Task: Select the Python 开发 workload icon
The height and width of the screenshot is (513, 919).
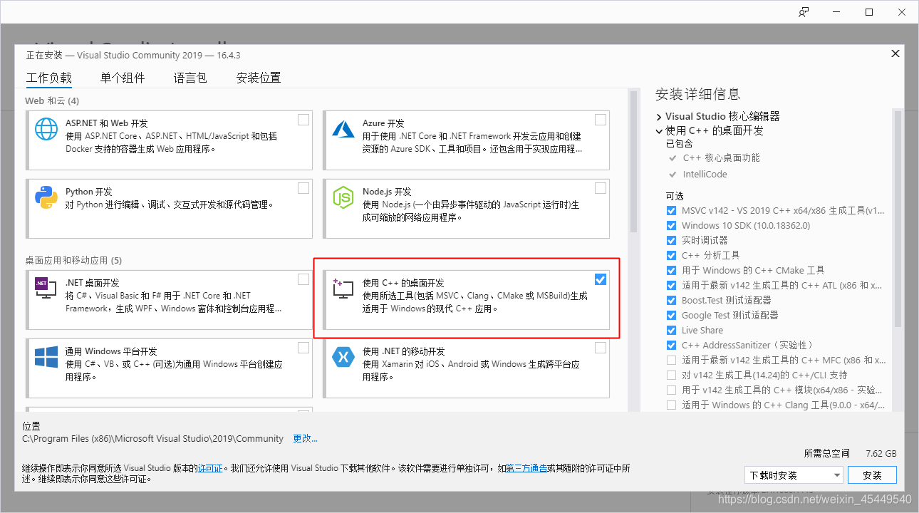Action: click(x=46, y=197)
